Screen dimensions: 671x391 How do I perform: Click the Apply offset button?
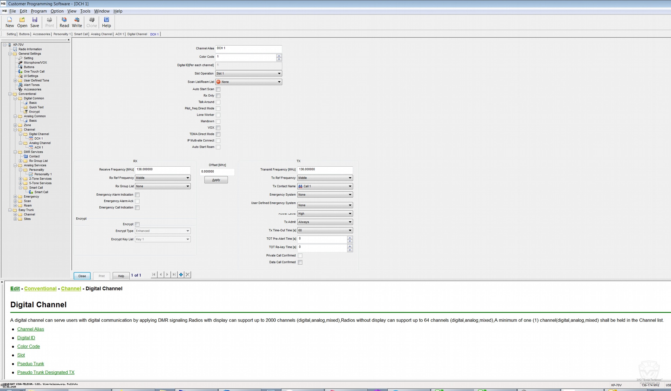[216, 180]
